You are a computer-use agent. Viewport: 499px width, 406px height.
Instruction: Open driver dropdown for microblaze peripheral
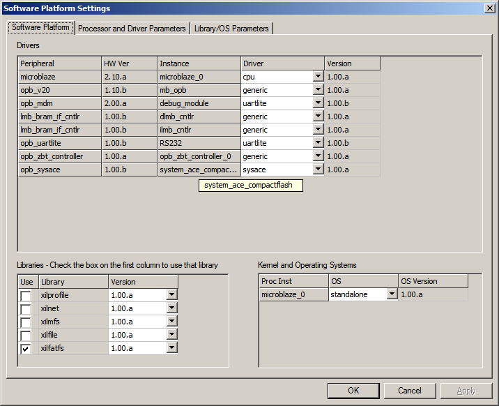318,77
